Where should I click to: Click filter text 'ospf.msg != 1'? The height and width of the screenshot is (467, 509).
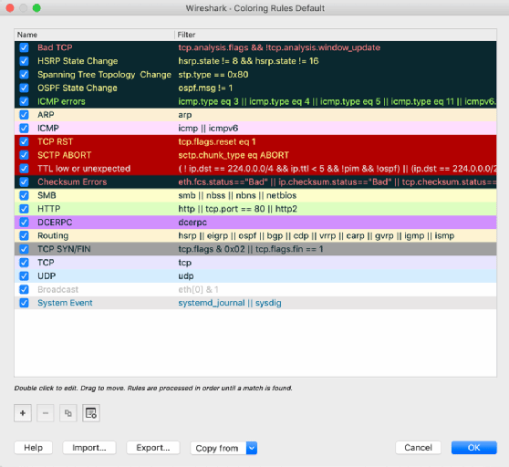click(x=205, y=88)
